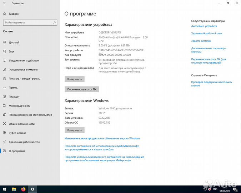This screenshot has height=193, width=241.
Task: Open File Explorer from taskbar
Action: [14, 189]
